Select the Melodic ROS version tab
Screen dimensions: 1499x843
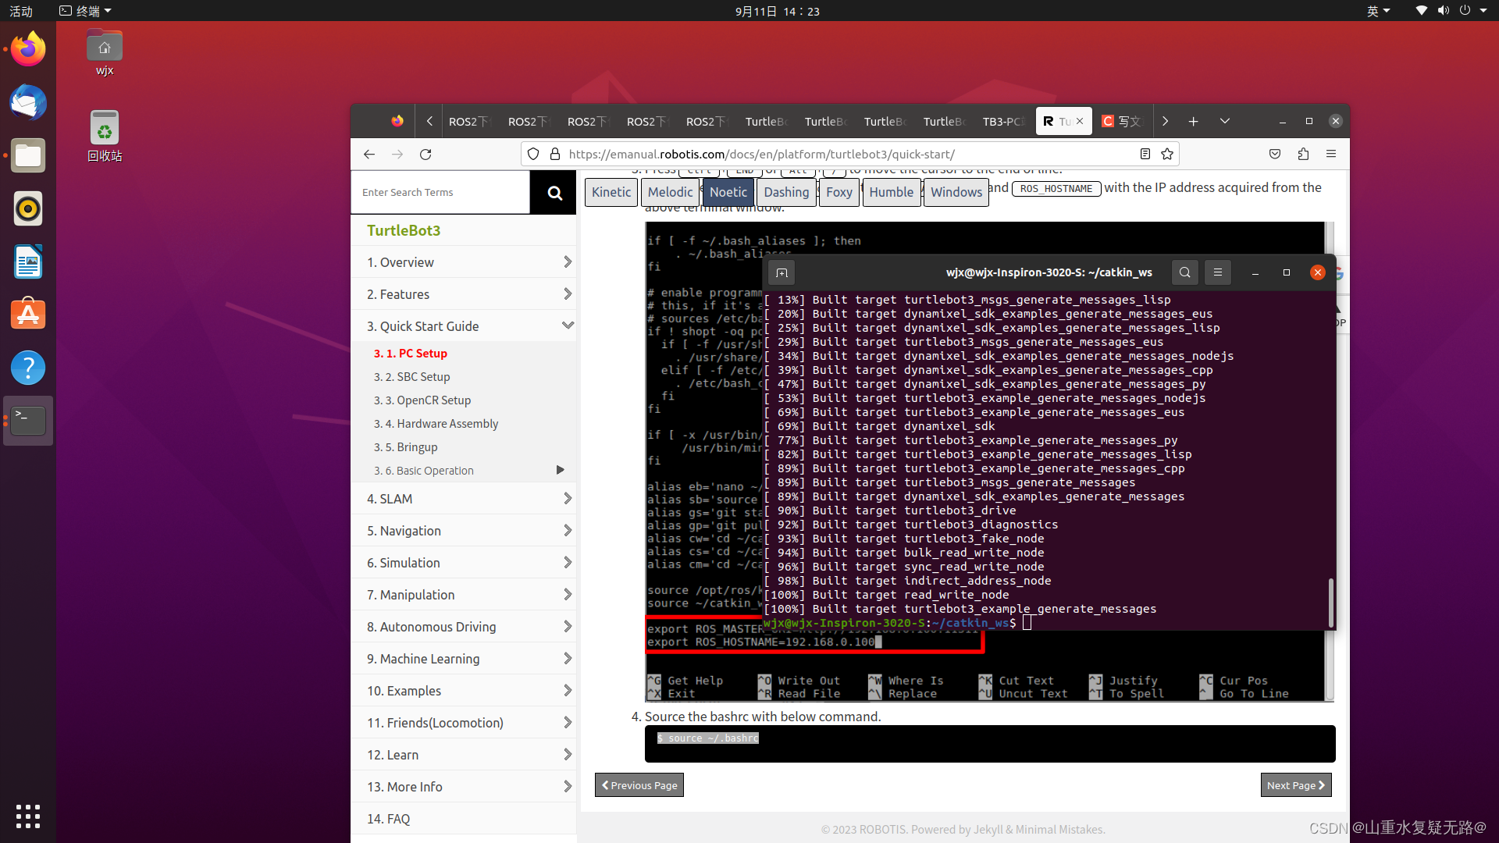tap(670, 193)
